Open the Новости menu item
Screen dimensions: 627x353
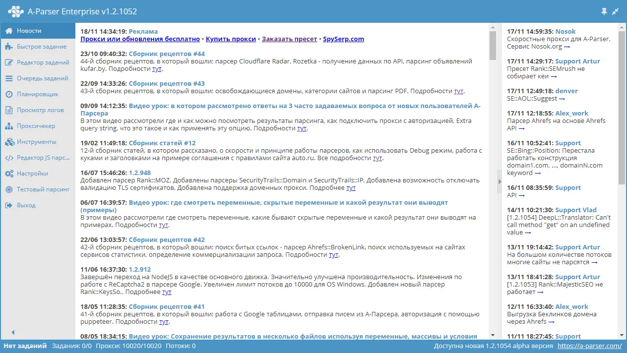38,31
